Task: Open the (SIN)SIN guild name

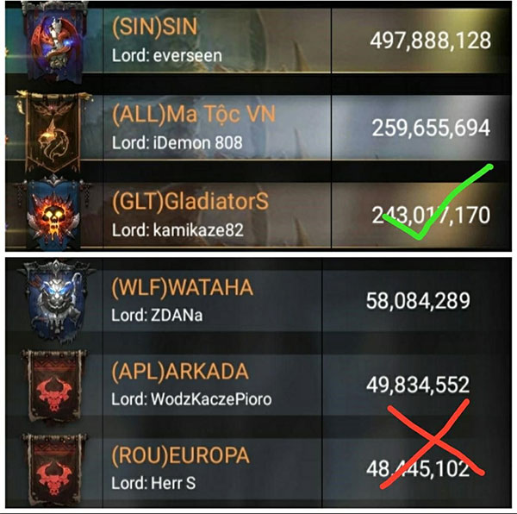Action: (154, 27)
